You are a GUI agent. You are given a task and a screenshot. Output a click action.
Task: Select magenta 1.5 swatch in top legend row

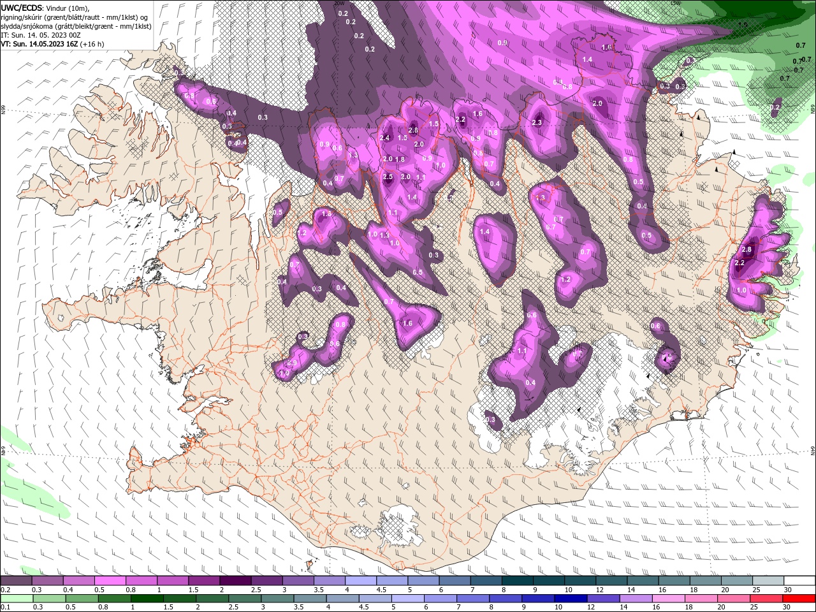coord(203,581)
